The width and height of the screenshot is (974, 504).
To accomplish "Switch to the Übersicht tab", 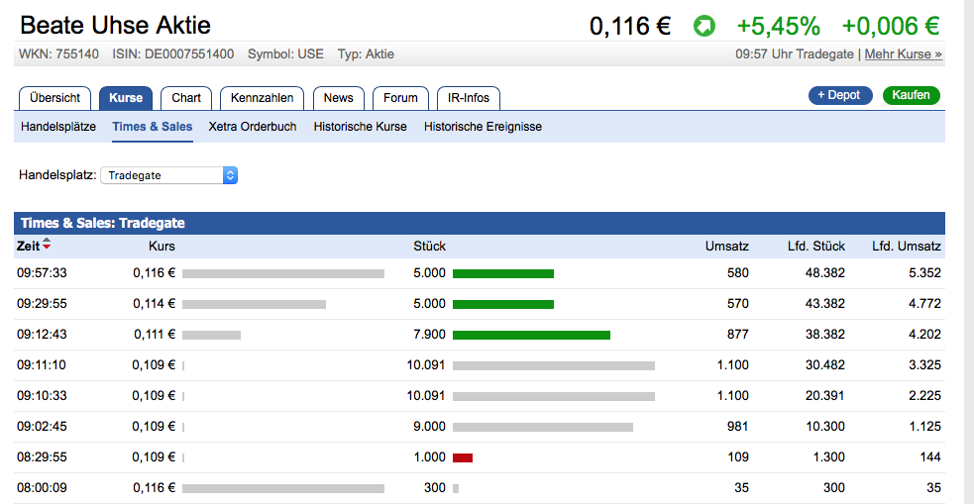I will [x=54, y=97].
